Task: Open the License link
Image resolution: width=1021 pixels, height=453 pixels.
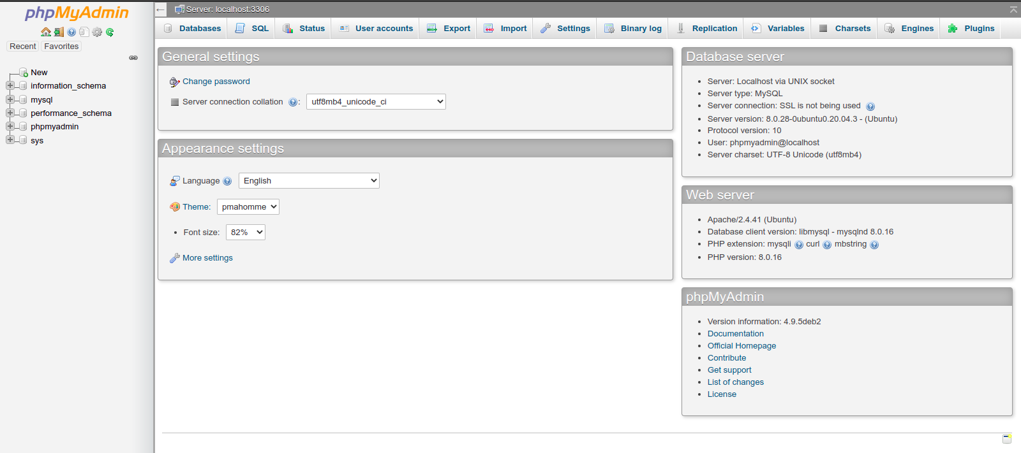Action: pyautogui.click(x=722, y=394)
